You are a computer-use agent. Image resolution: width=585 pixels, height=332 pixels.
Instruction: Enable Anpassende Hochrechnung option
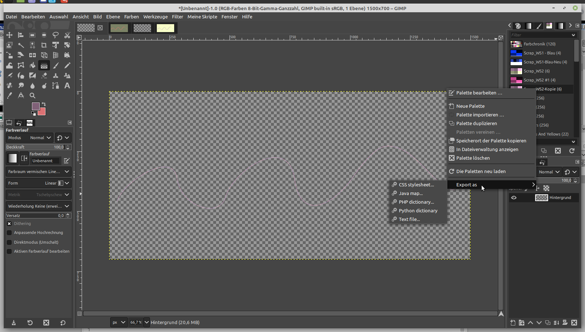(9, 233)
